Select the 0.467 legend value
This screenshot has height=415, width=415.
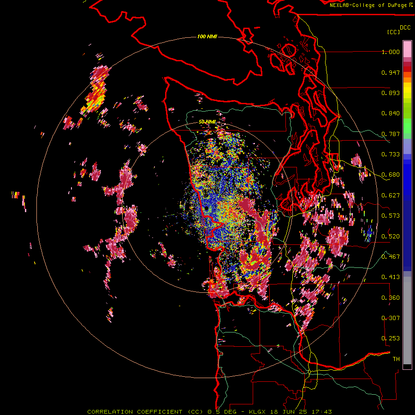click(391, 256)
